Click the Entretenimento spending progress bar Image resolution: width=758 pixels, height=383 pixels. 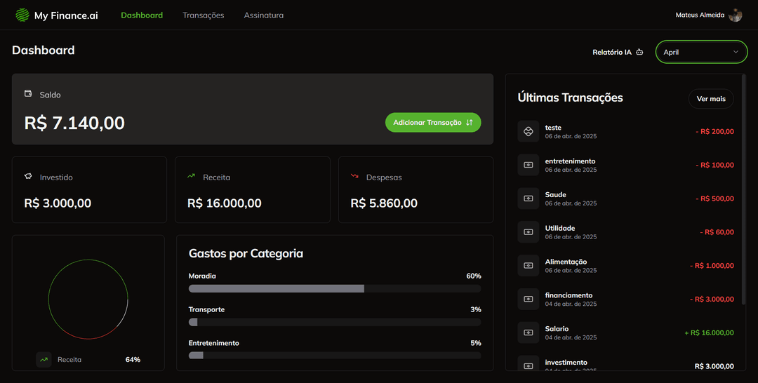pos(335,356)
